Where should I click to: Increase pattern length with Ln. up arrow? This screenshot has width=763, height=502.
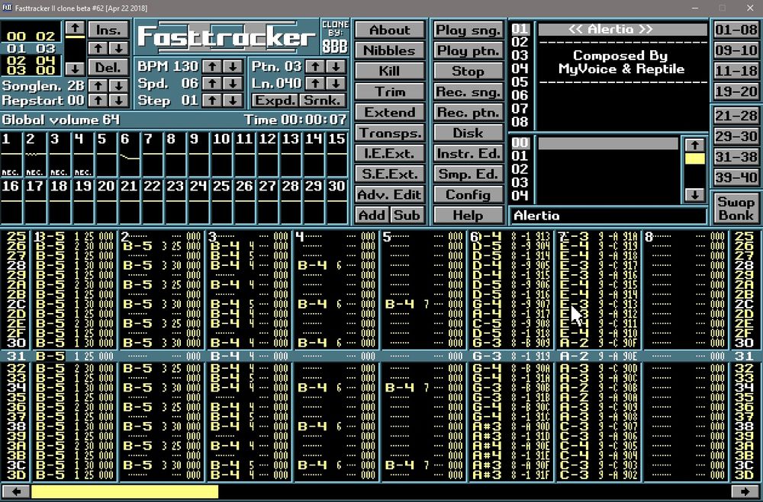pyautogui.click(x=315, y=84)
